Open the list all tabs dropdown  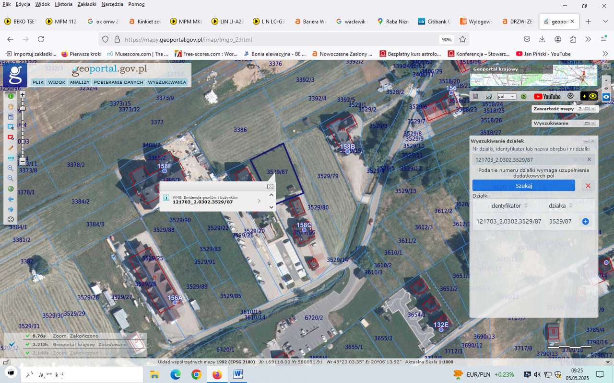click(604, 22)
